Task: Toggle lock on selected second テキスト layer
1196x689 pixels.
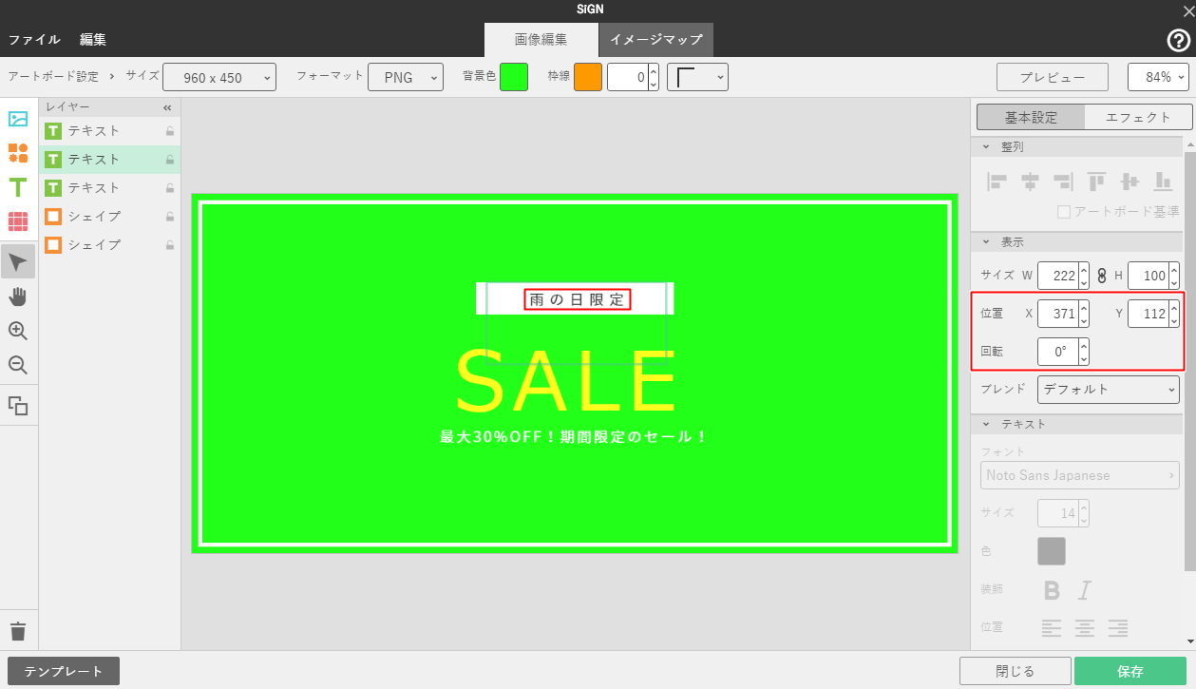Action: click(170, 160)
